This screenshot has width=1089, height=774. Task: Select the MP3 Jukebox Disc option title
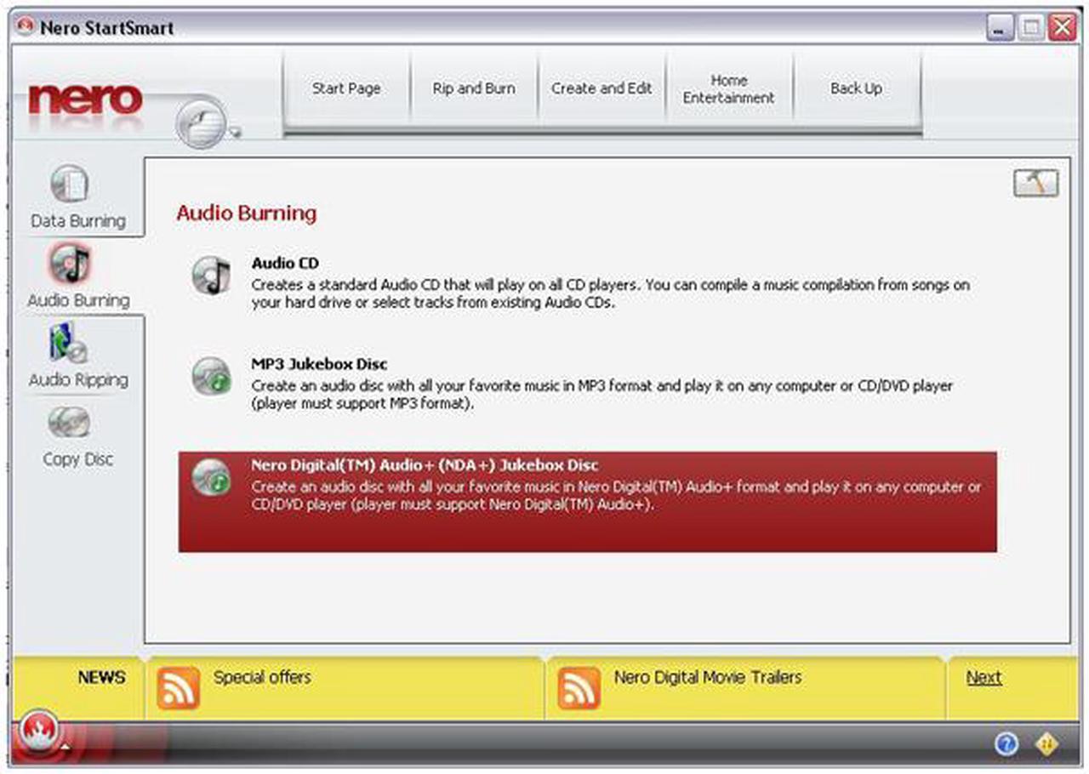(x=319, y=364)
